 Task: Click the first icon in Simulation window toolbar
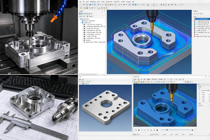pyautogui.click(x=135, y=82)
